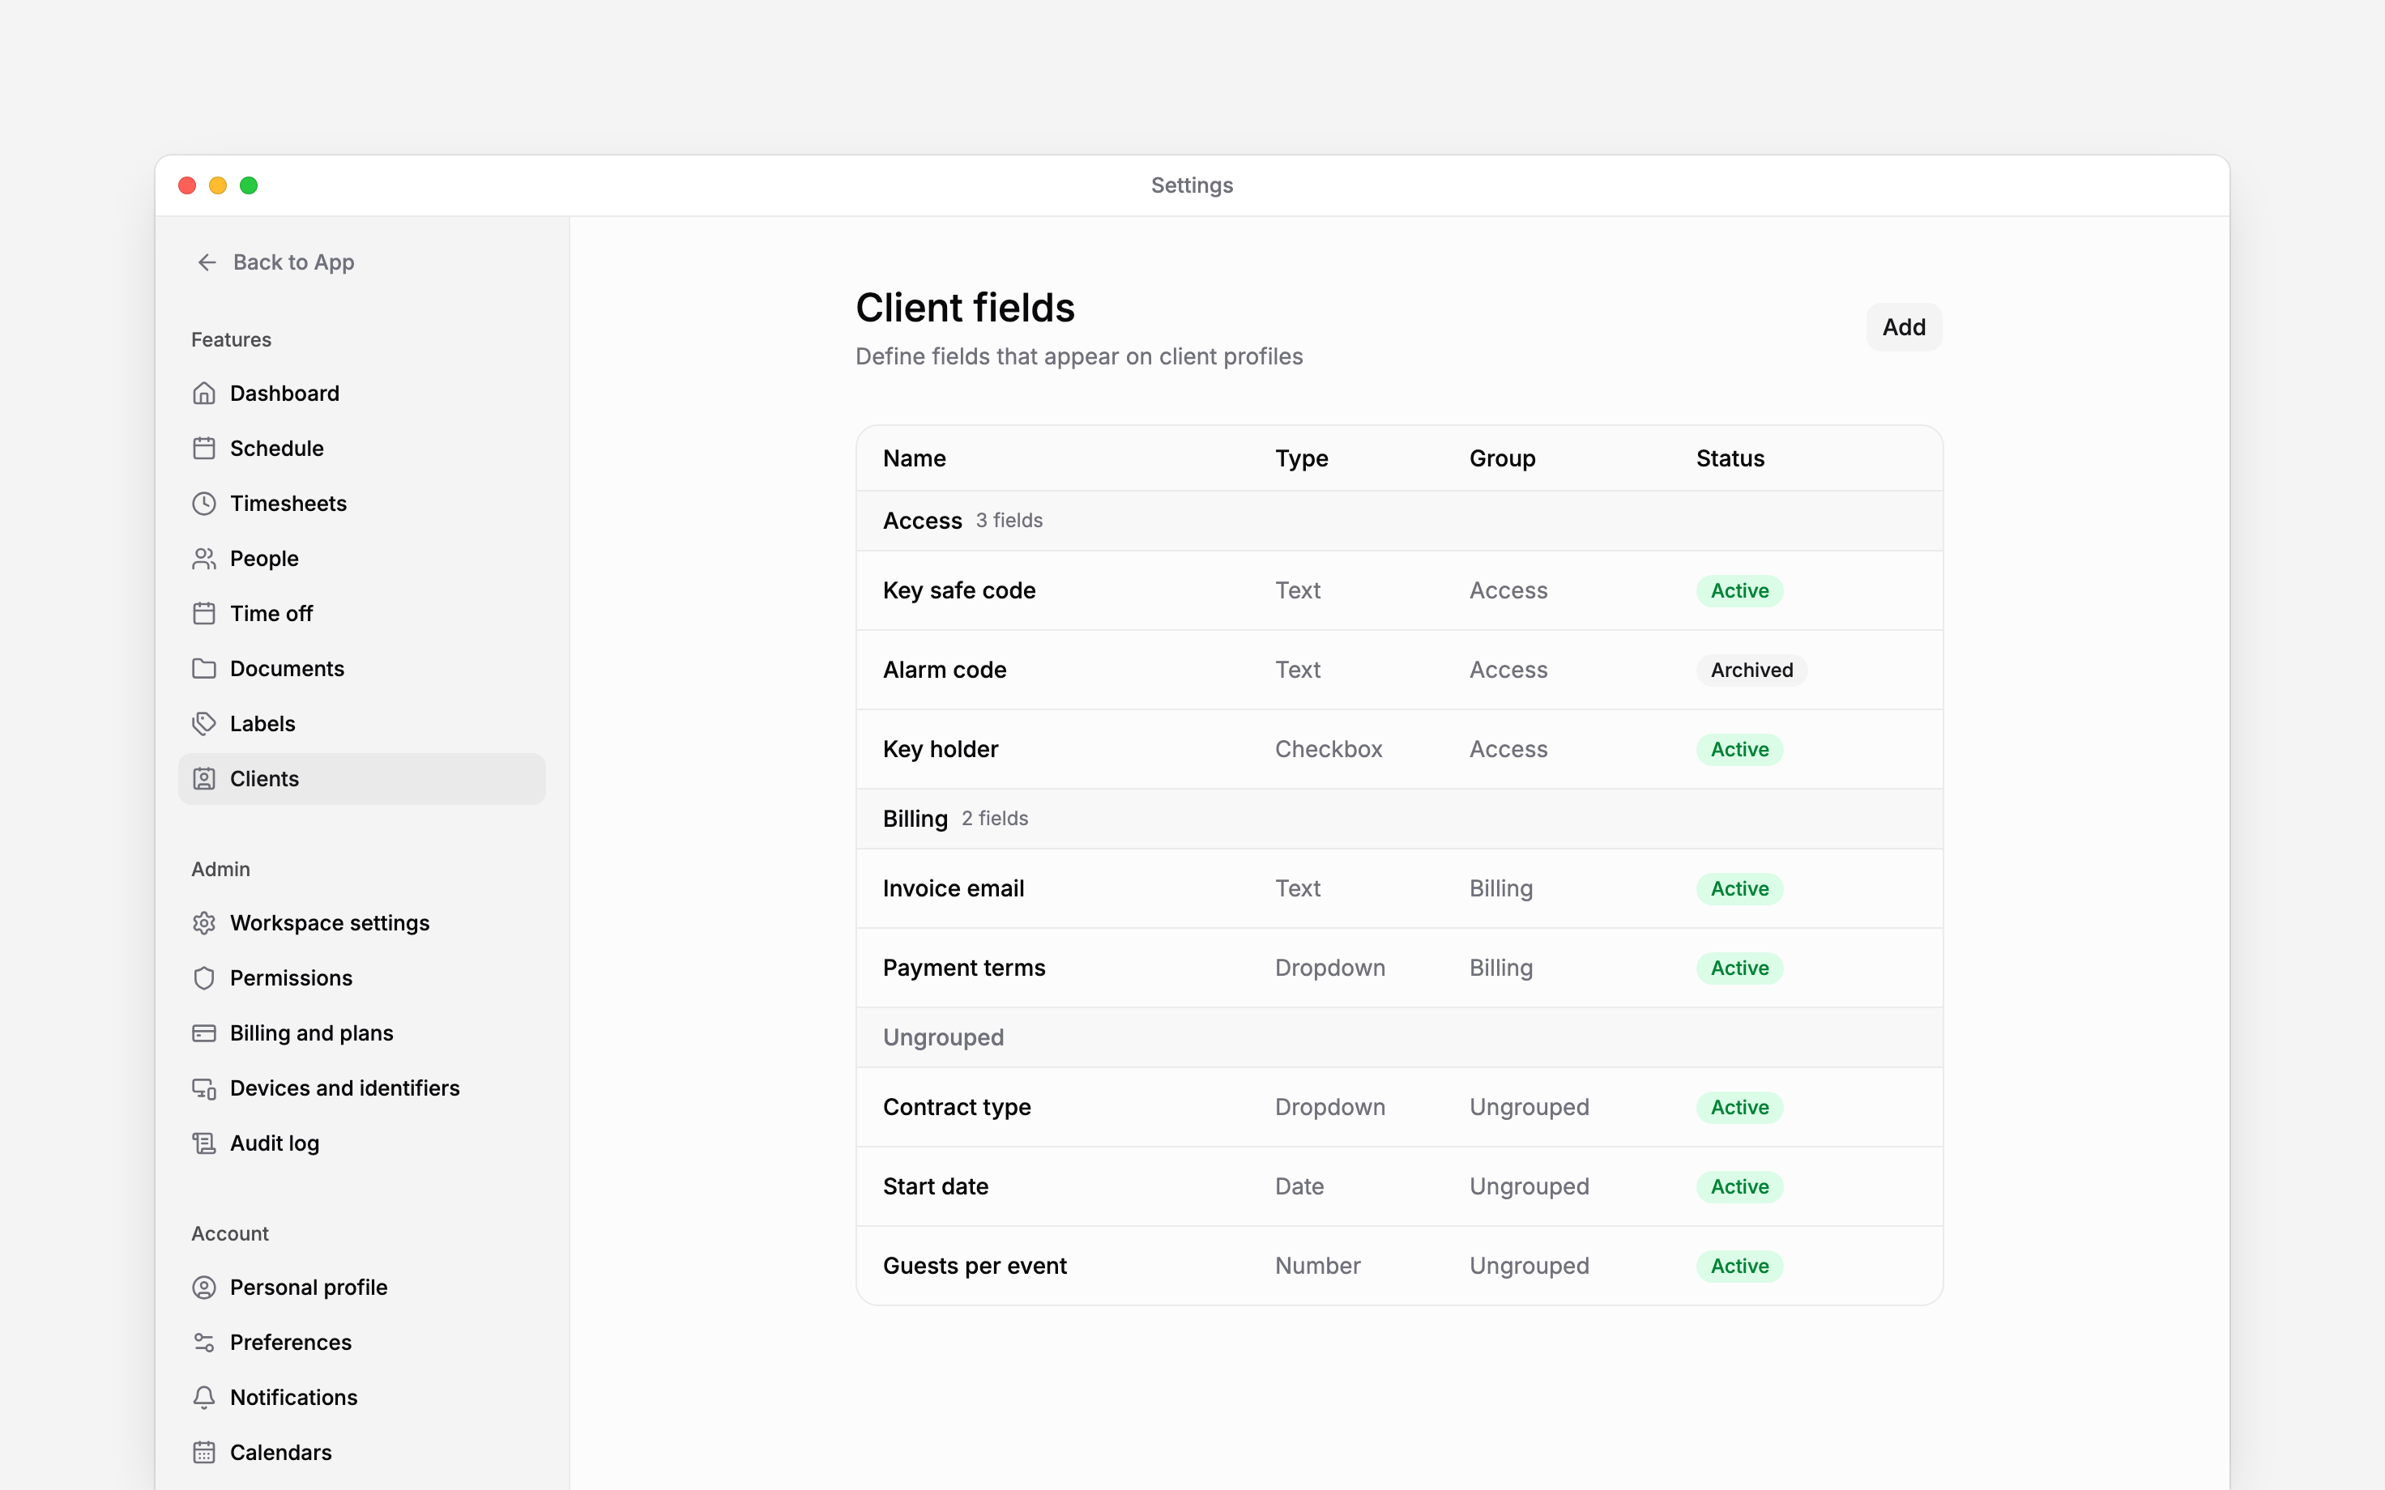This screenshot has width=2385, height=1490.
Task: Click Active badge for Key safe code
Action: 1739,591
